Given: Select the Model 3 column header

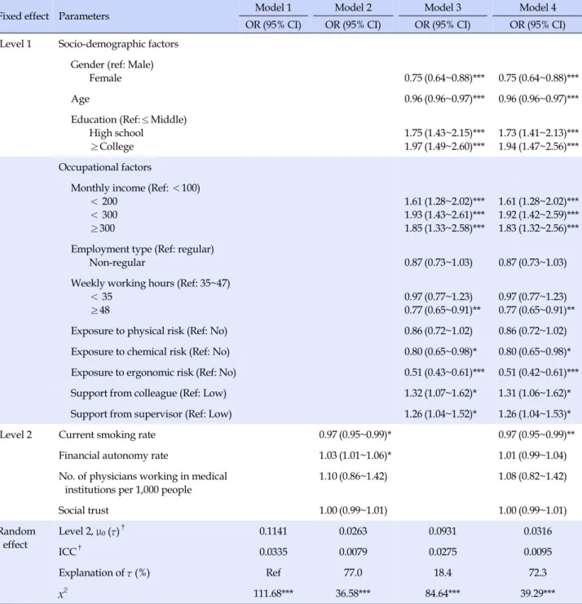Looking at the screenshot, I should click(443, 7).
